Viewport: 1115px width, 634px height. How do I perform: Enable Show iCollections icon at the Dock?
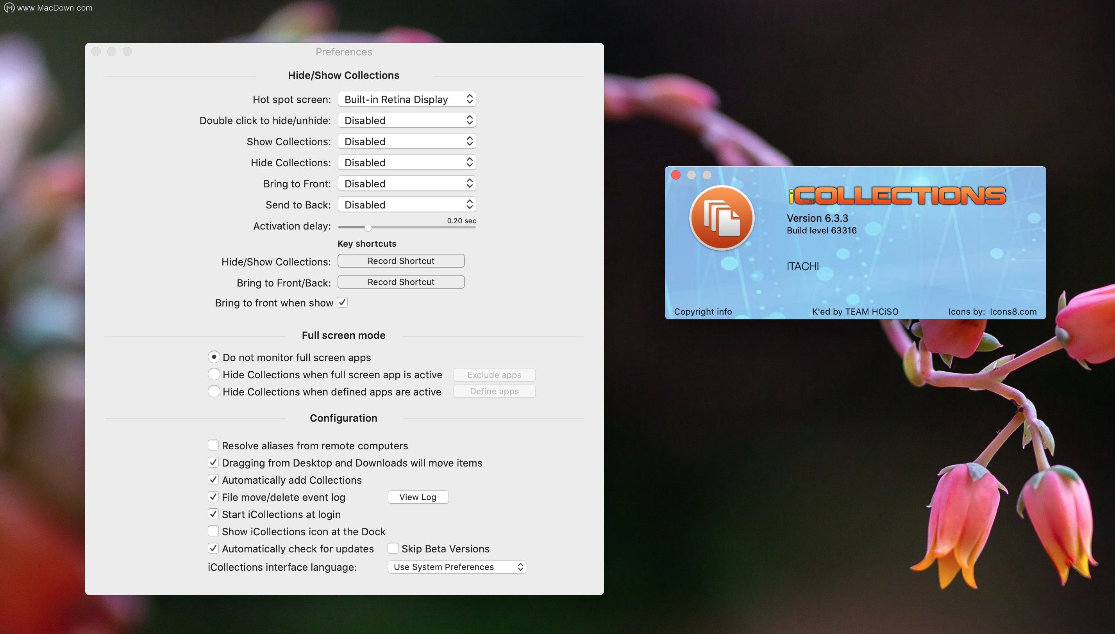213,531
